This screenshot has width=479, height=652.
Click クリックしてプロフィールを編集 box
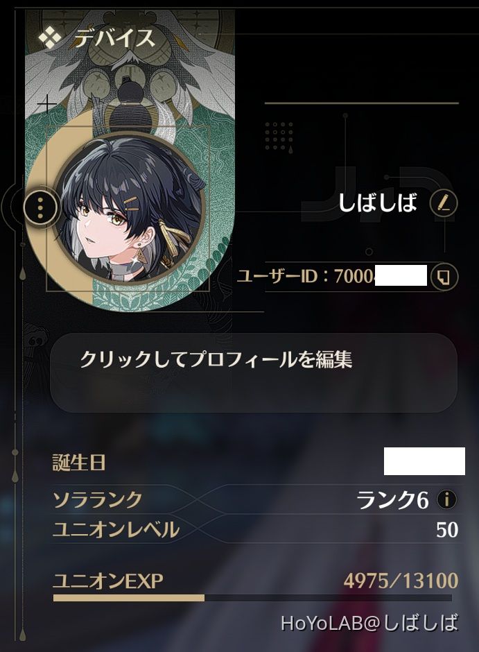click(x=254, y=372)
